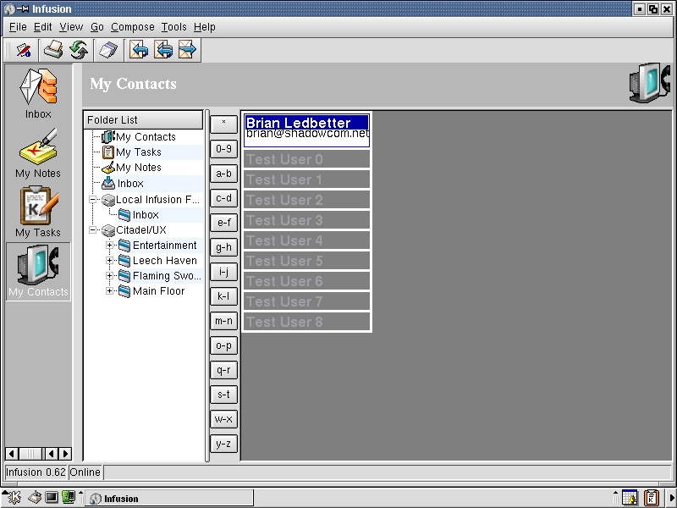677x508 pixels.
Task: Click the Inbox tray icon in folder tree
Action: click(x=108, y=183)
